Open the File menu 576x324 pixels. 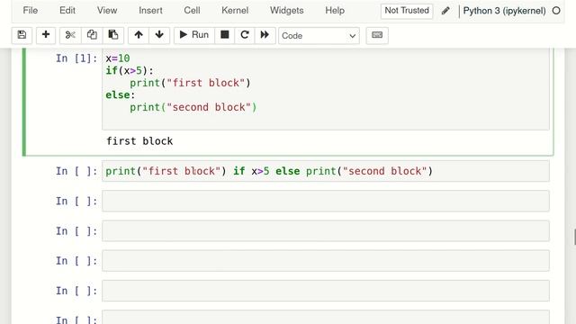coord(30,11)
